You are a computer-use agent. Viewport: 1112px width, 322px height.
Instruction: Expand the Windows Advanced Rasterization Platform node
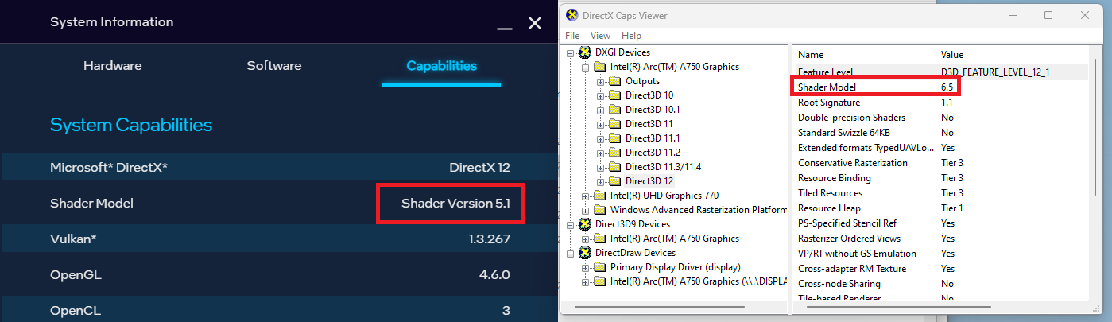[586, 210]
